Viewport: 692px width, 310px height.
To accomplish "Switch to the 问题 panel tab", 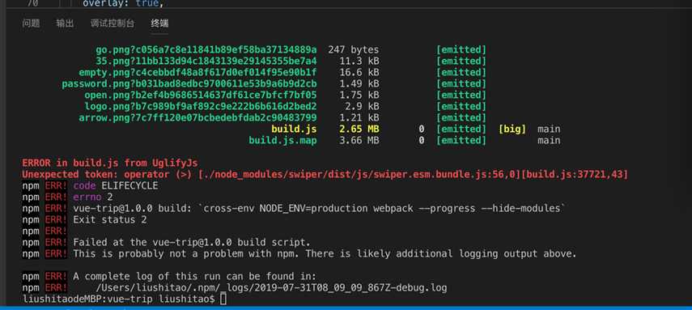I will [31, 23].
